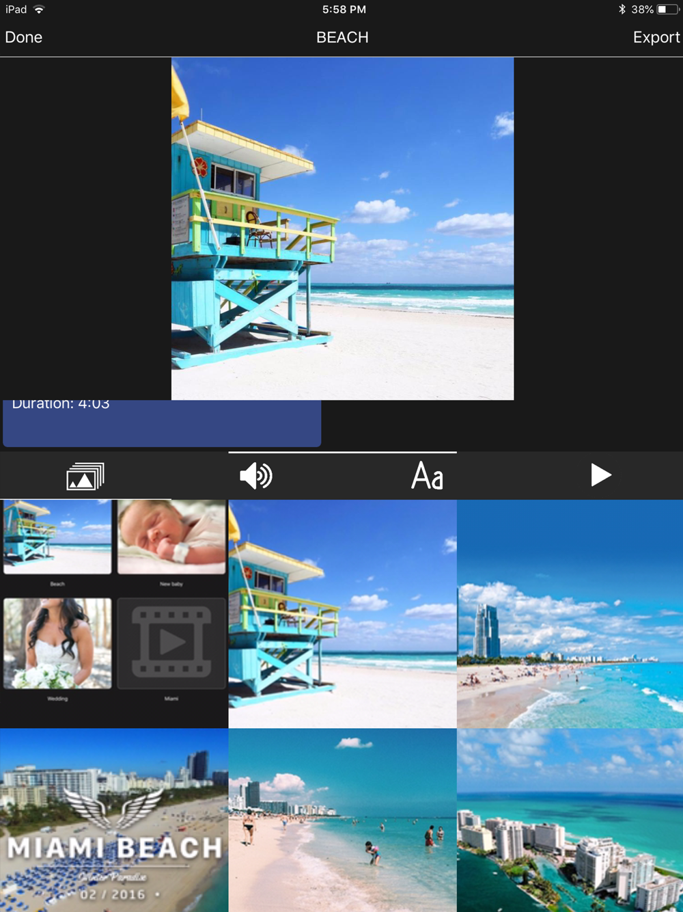The height and width of the screenshot is (912, 683).
Task: Tap the 'Beach' label under thumbnail
Action: (57, 584)
